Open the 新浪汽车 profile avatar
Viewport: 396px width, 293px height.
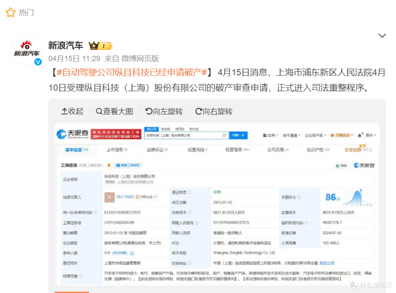pyautogui.click(x=26, y=50)
